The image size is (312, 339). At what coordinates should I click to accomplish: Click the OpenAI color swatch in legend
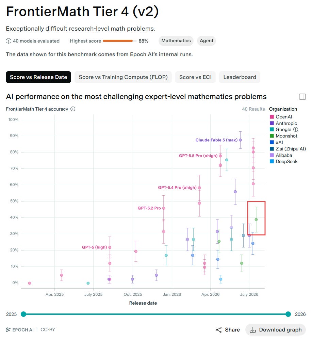[272, 117]
